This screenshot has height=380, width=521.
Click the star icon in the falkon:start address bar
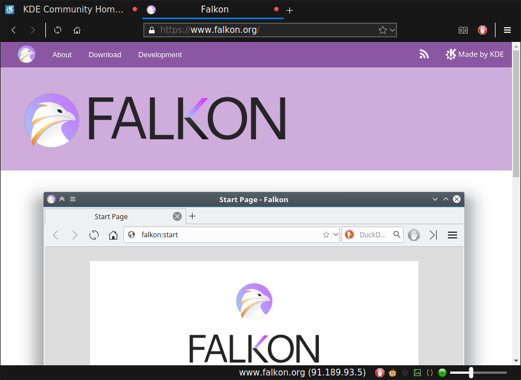[326, 235]
